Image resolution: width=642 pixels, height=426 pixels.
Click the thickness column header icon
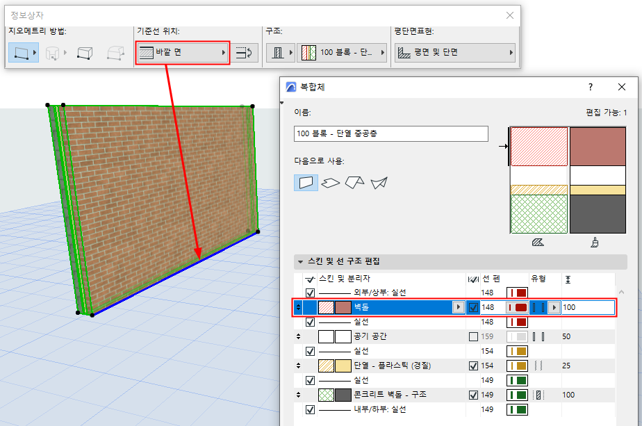click(568, 279)
